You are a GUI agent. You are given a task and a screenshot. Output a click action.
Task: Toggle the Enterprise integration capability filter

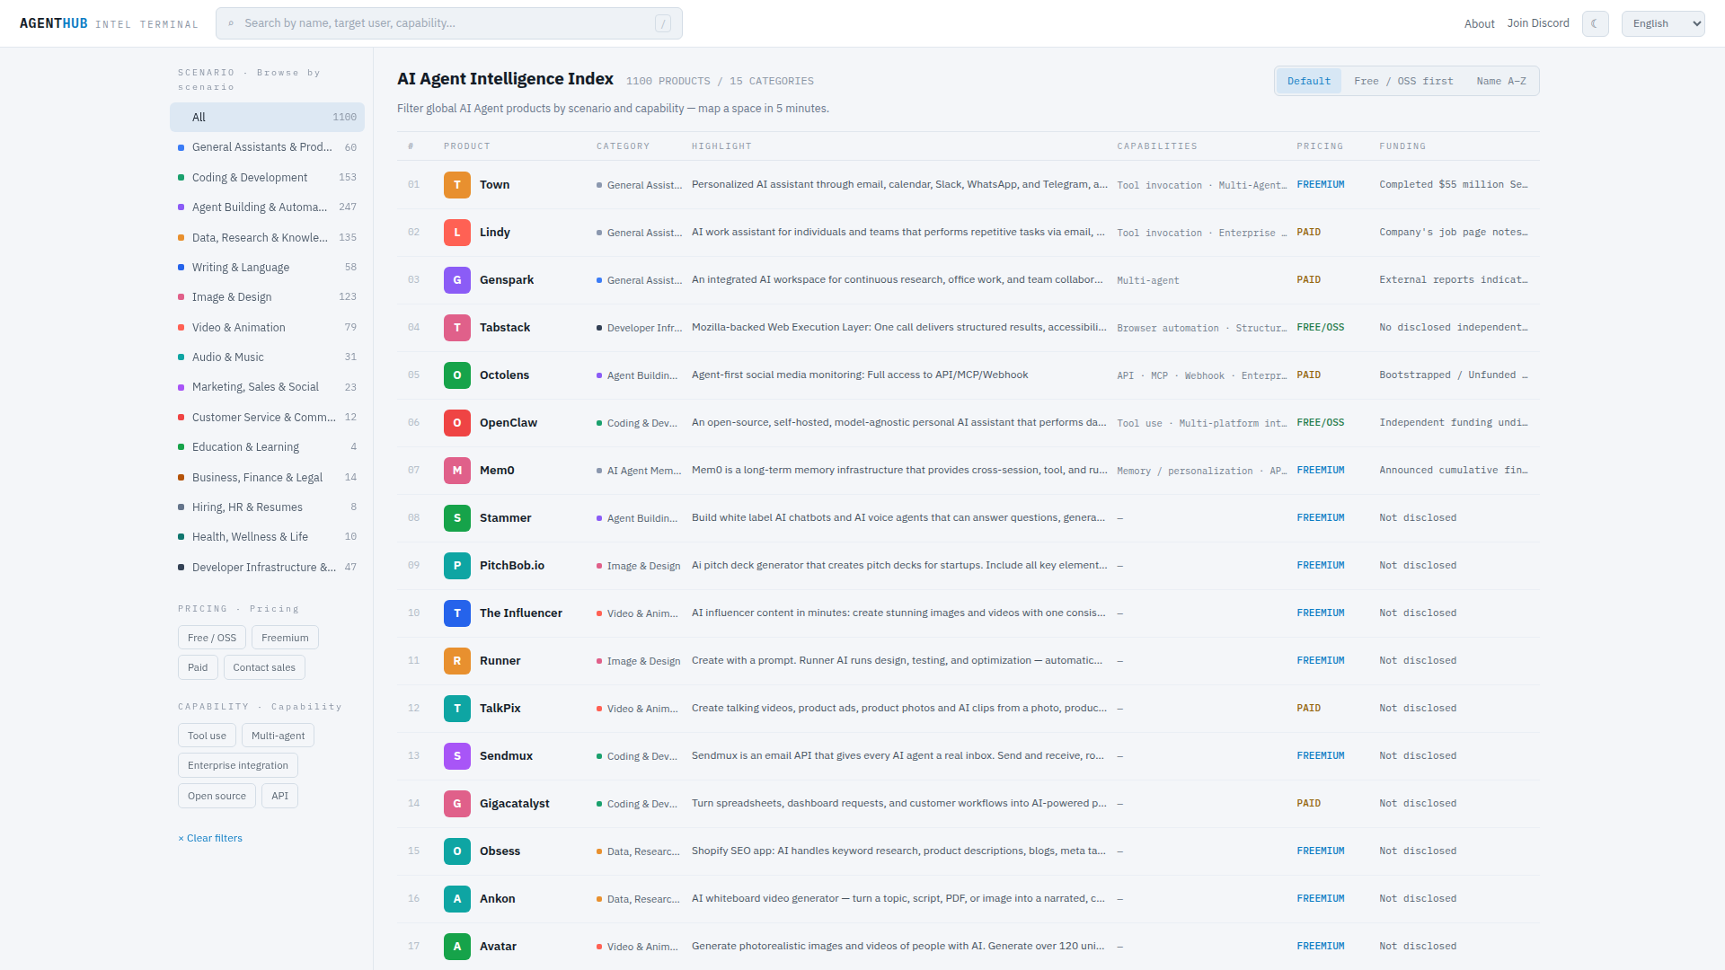click(x=238, y=765)
